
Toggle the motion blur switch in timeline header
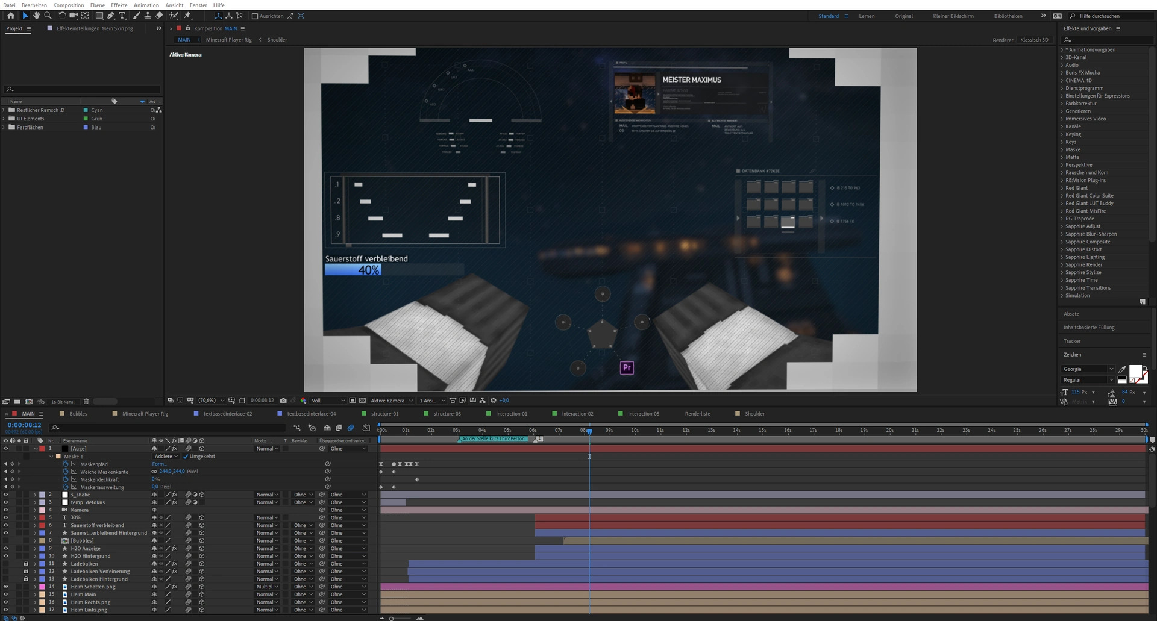click(351, 428)
